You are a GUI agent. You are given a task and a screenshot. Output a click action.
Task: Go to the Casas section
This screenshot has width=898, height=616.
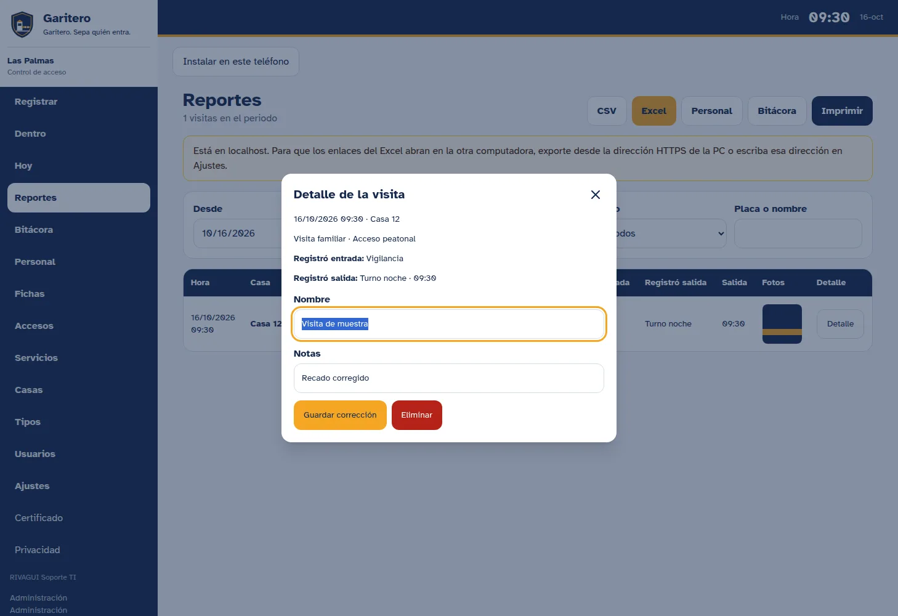[79, 390]
